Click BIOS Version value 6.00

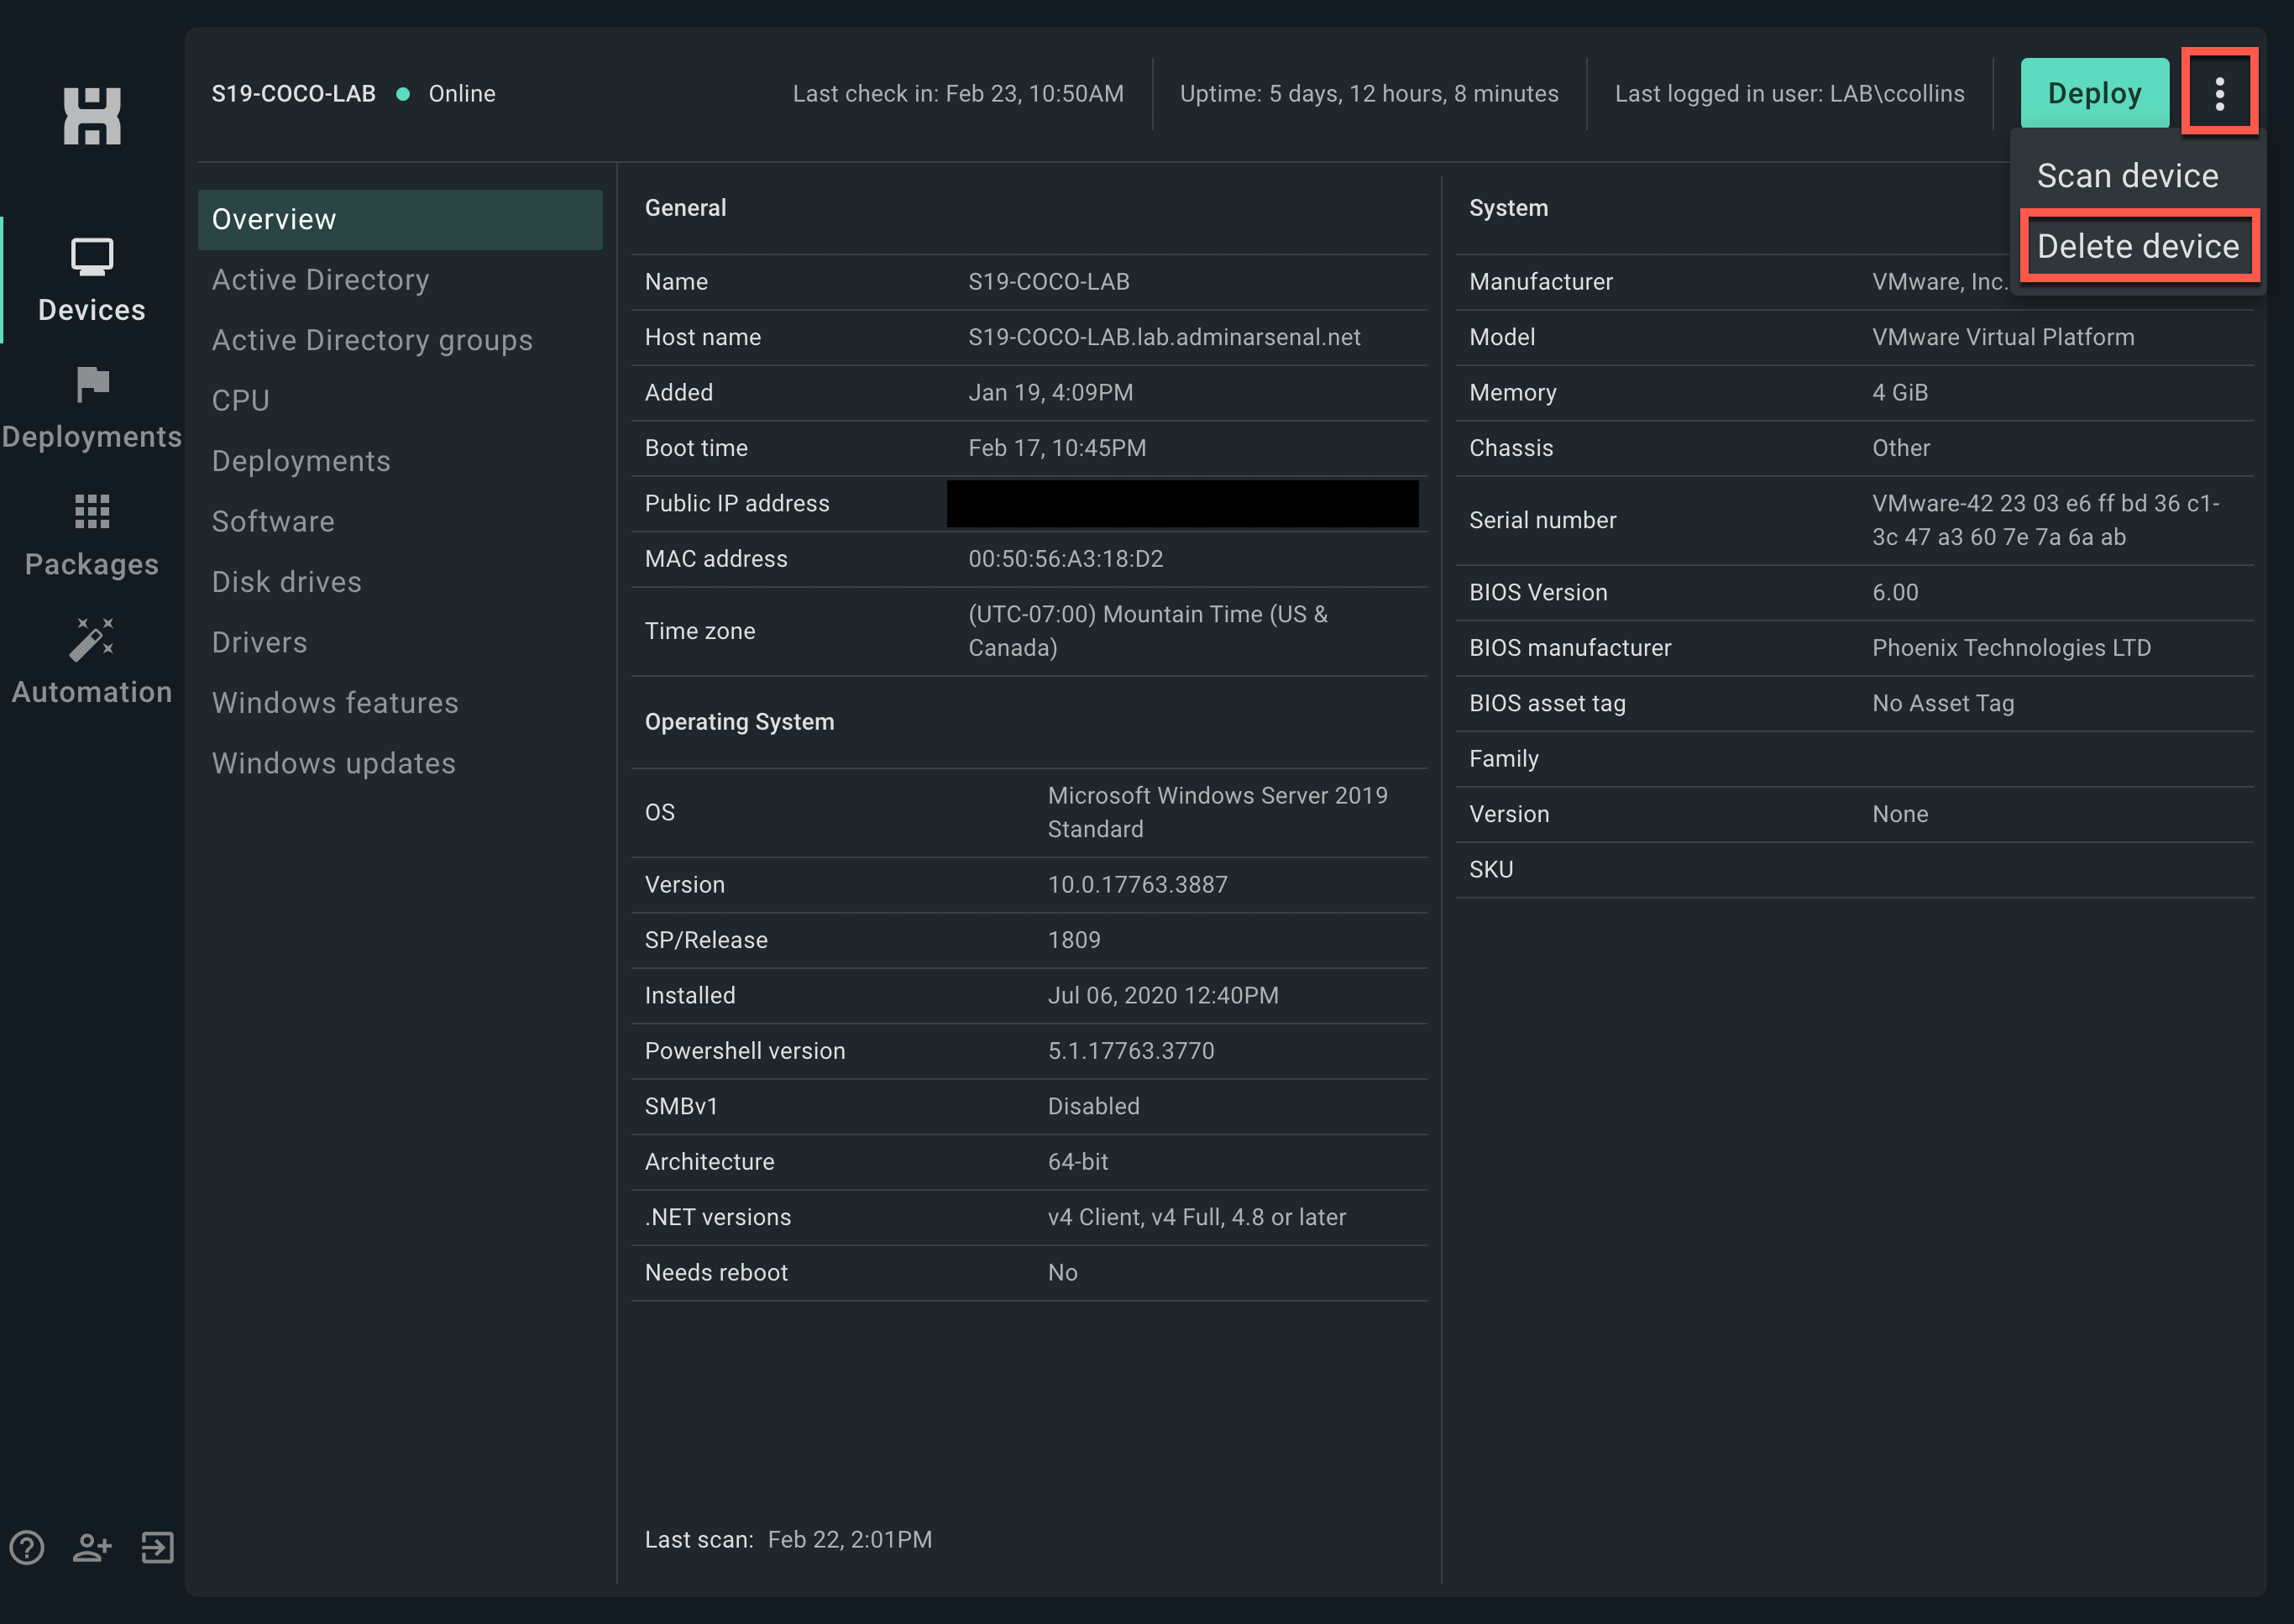(x=1894, y=592)
